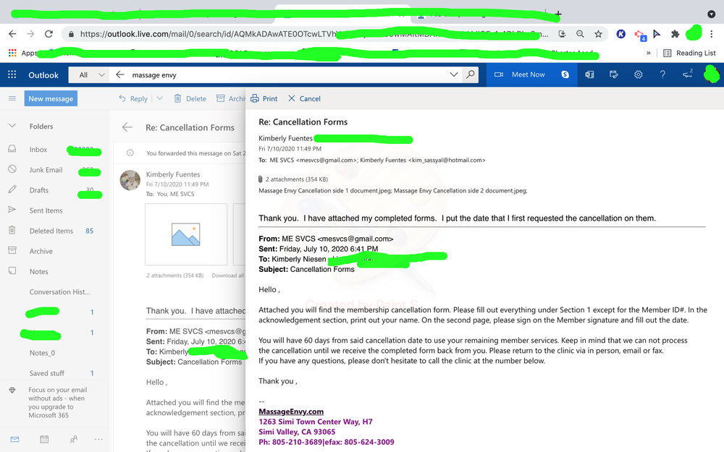724x452 pixels.
Task: Open the Skype icon in Outlook header
Action: [x=565, y=74]
